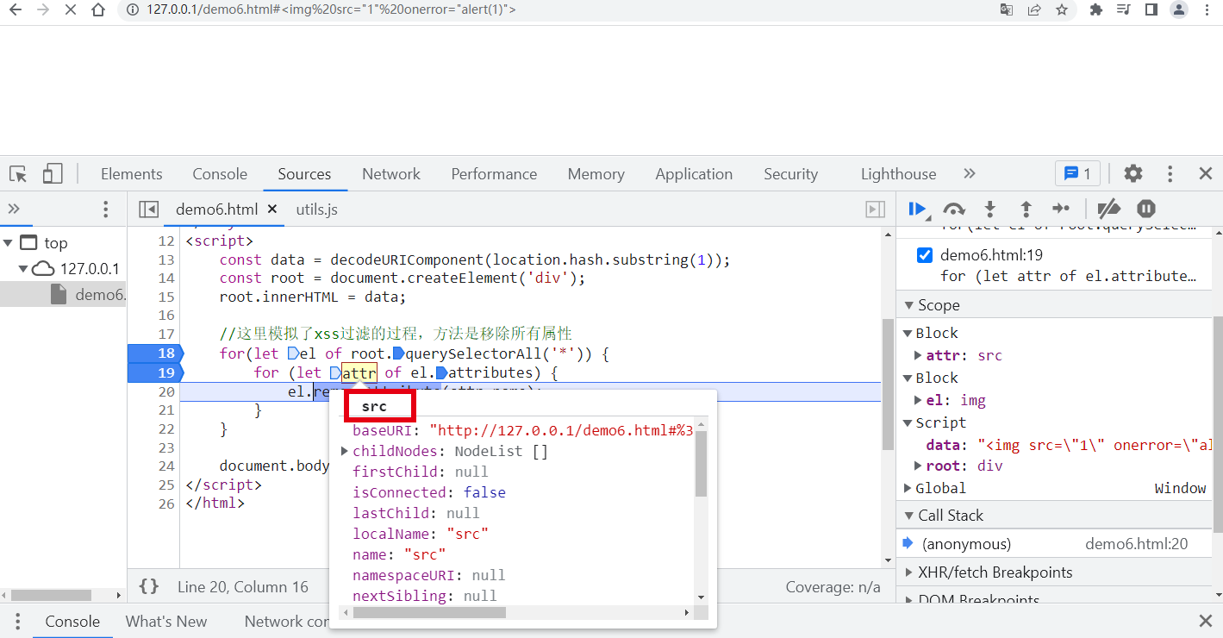Close the bottom drawer
The height and width of the screenshot is (638, 1223).
[1206, 622]
